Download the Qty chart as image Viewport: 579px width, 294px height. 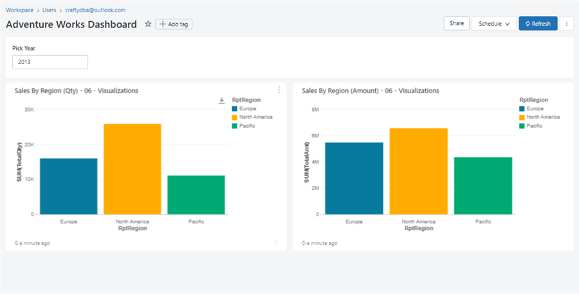(221, 100)
